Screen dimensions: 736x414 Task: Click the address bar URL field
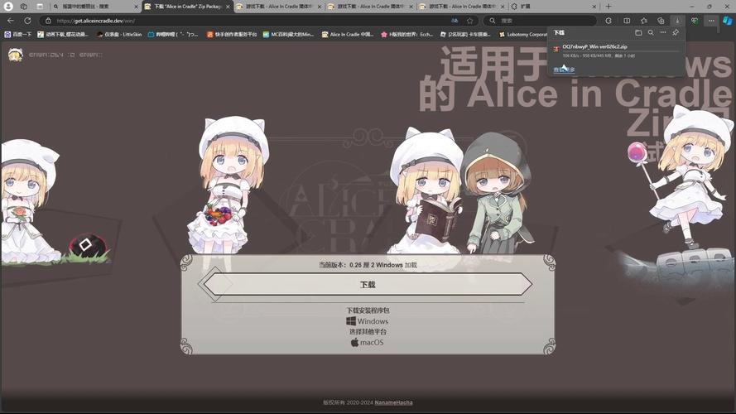tap(248, 20)
